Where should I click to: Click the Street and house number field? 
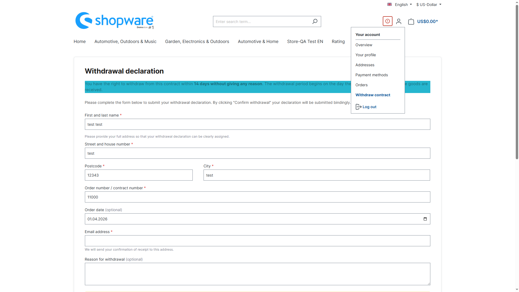click(257, 153)
